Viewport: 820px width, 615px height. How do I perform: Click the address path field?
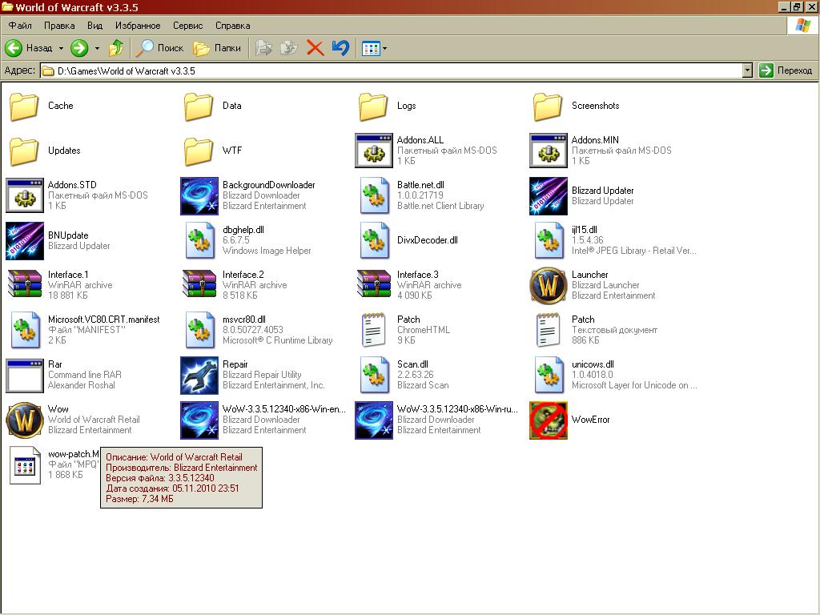point(391,70)
